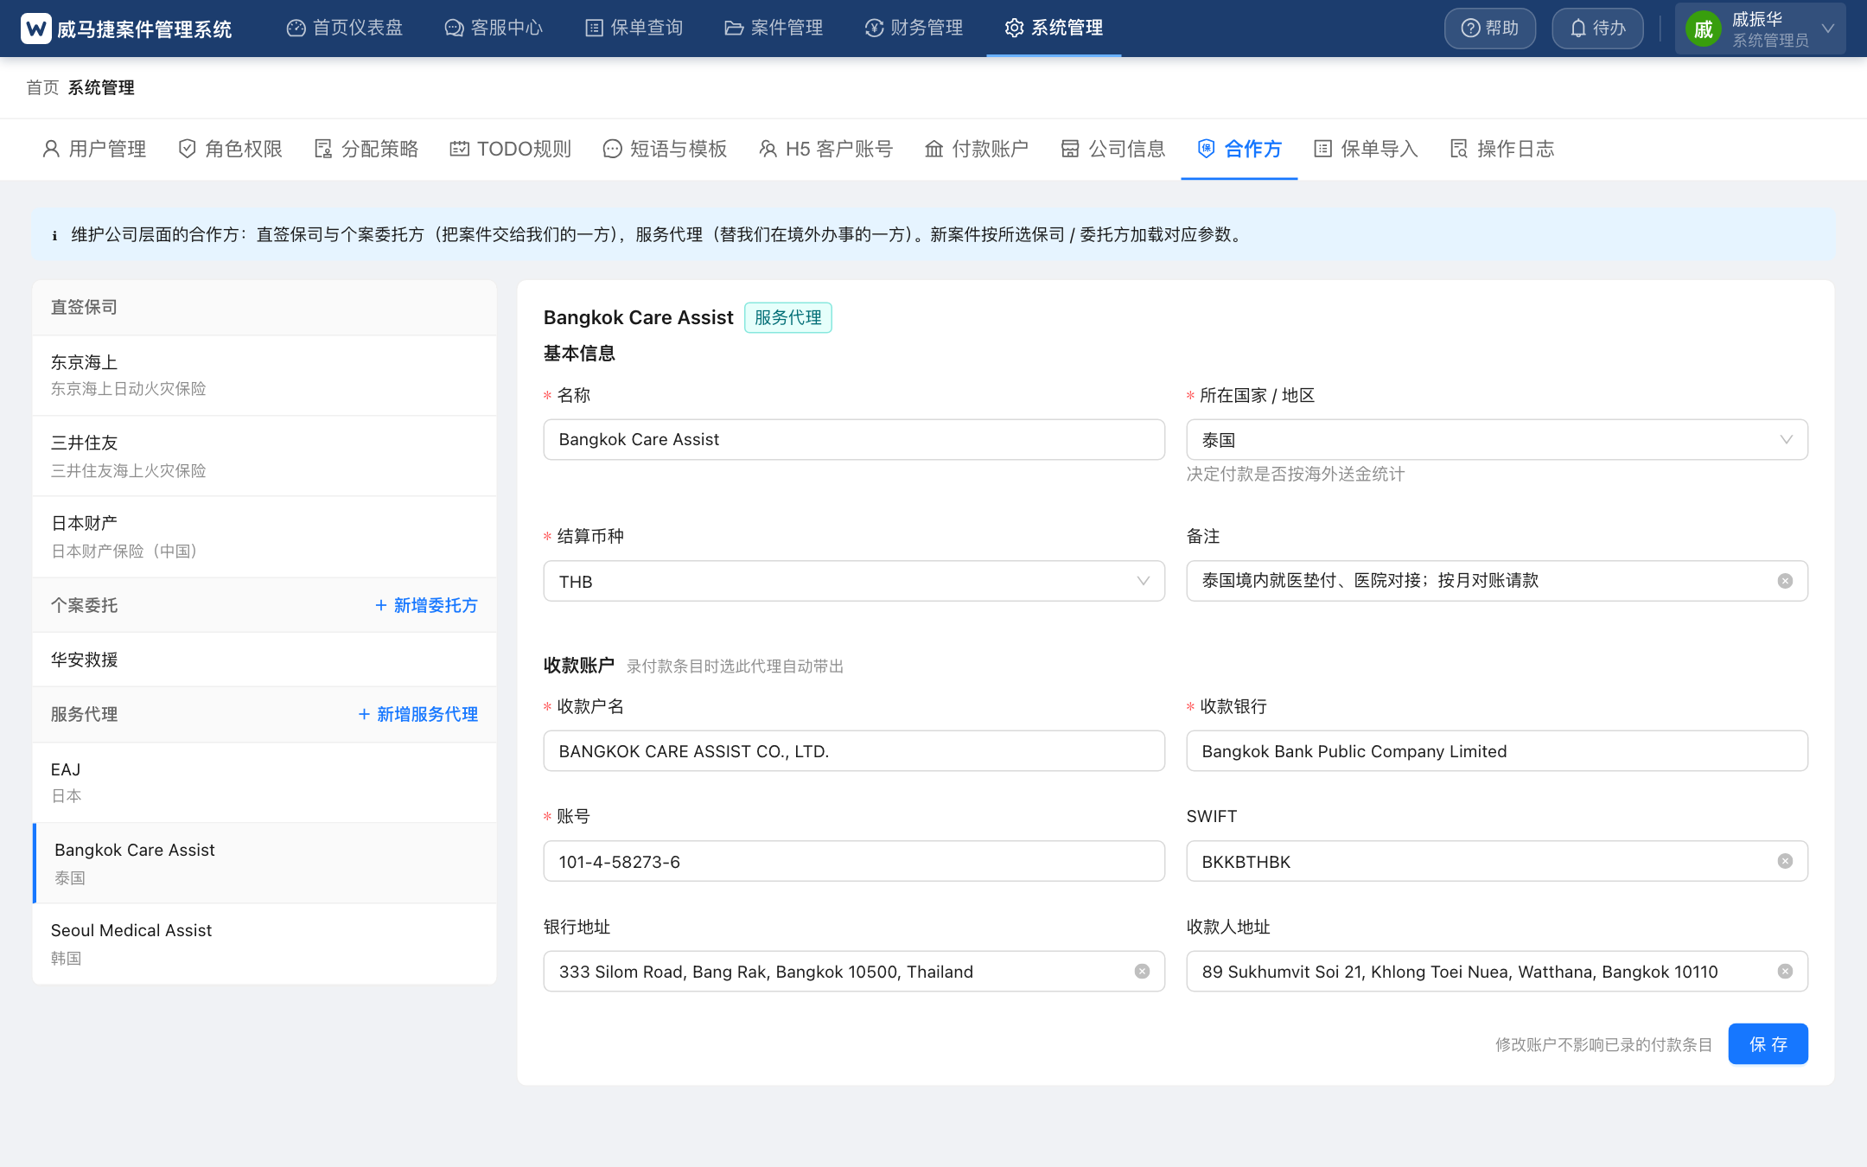Switch to the 角色权限 tab
Image resolution: width=1867 pixels, height=1167 pixels.
pos(231,149)
